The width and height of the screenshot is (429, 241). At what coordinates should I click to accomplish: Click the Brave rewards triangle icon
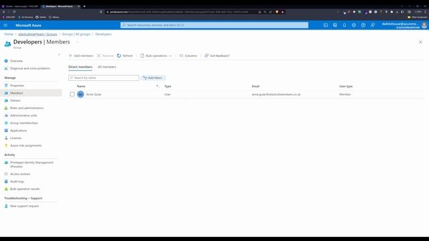pos(283,12)
